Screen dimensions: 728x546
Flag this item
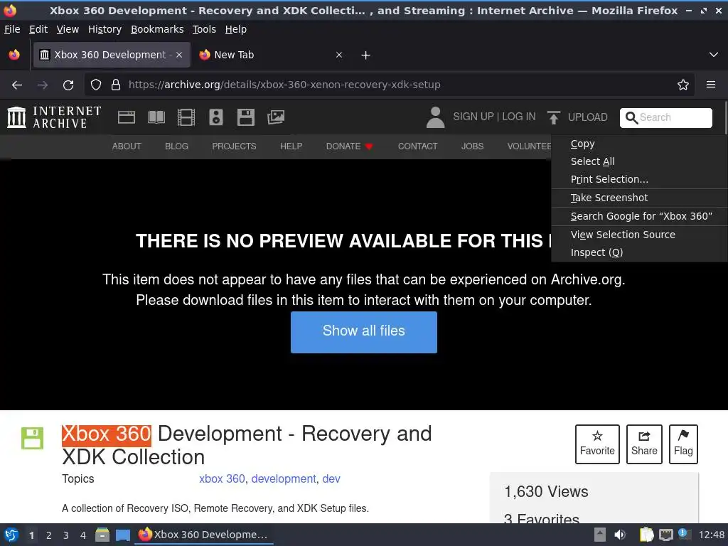pyautogui.click(x=683, y=444)
